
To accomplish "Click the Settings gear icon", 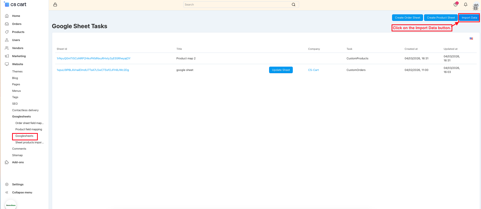I will point(7,184).
